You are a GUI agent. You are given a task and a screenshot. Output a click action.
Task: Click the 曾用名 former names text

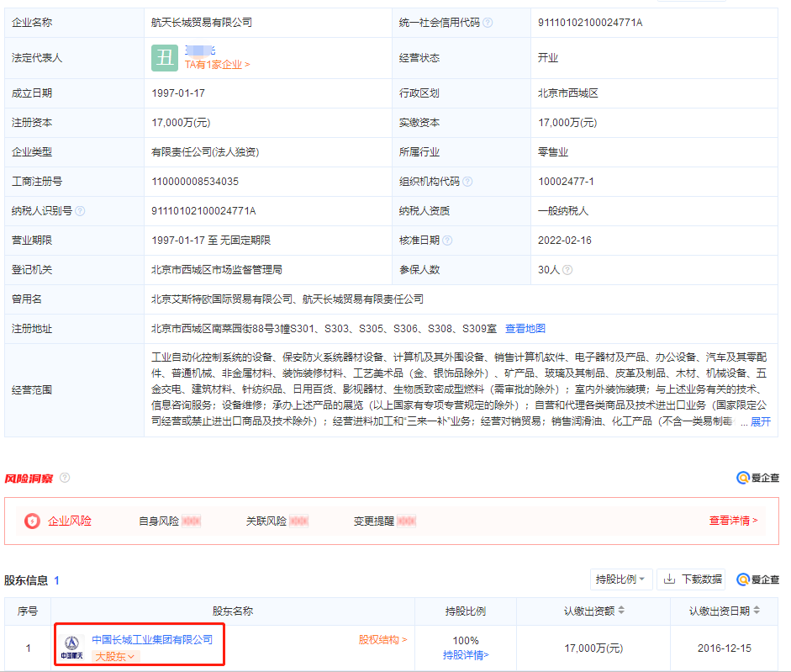(x=287, y=299)
